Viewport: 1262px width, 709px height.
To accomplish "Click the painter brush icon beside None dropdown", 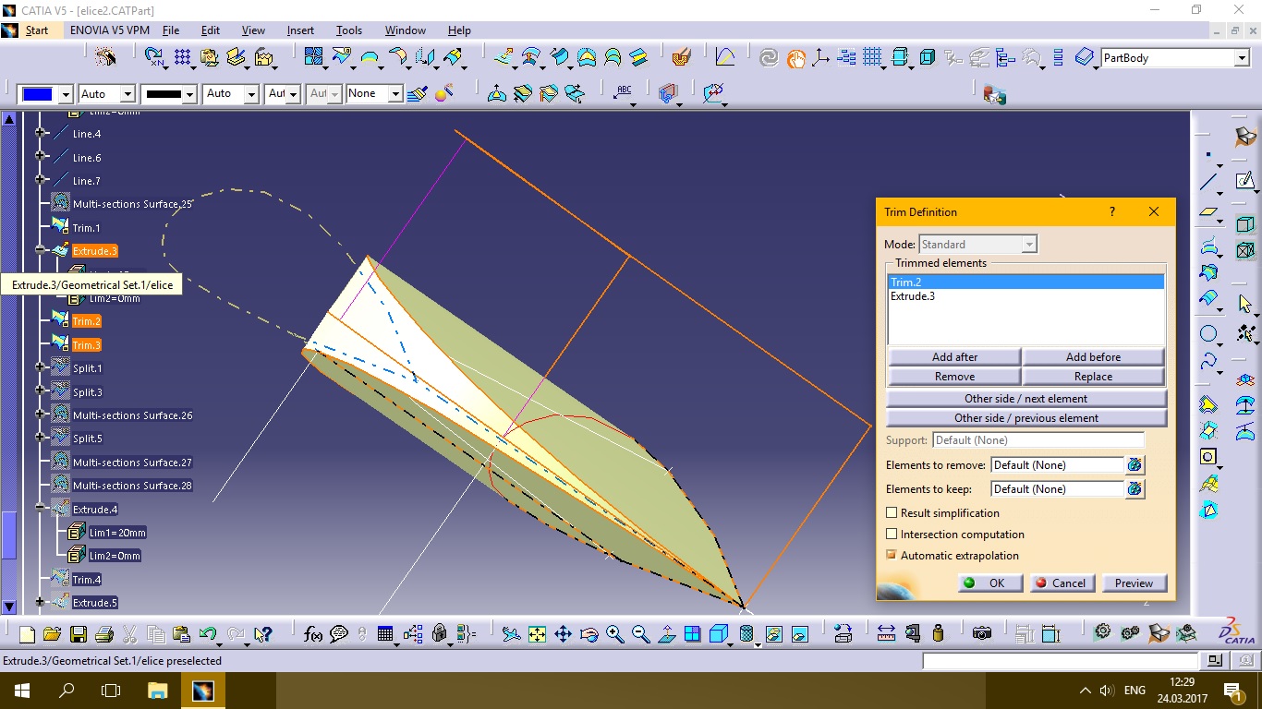I will click(x=417, y=93).
